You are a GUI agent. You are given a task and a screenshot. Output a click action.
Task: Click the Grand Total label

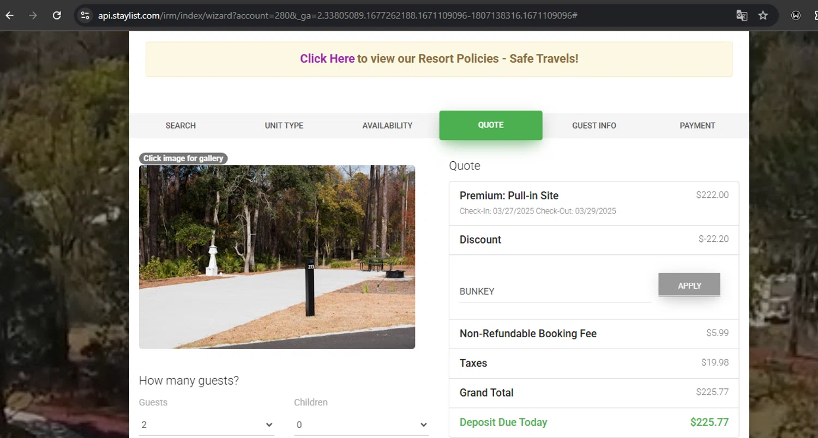(x=486, y=393)
